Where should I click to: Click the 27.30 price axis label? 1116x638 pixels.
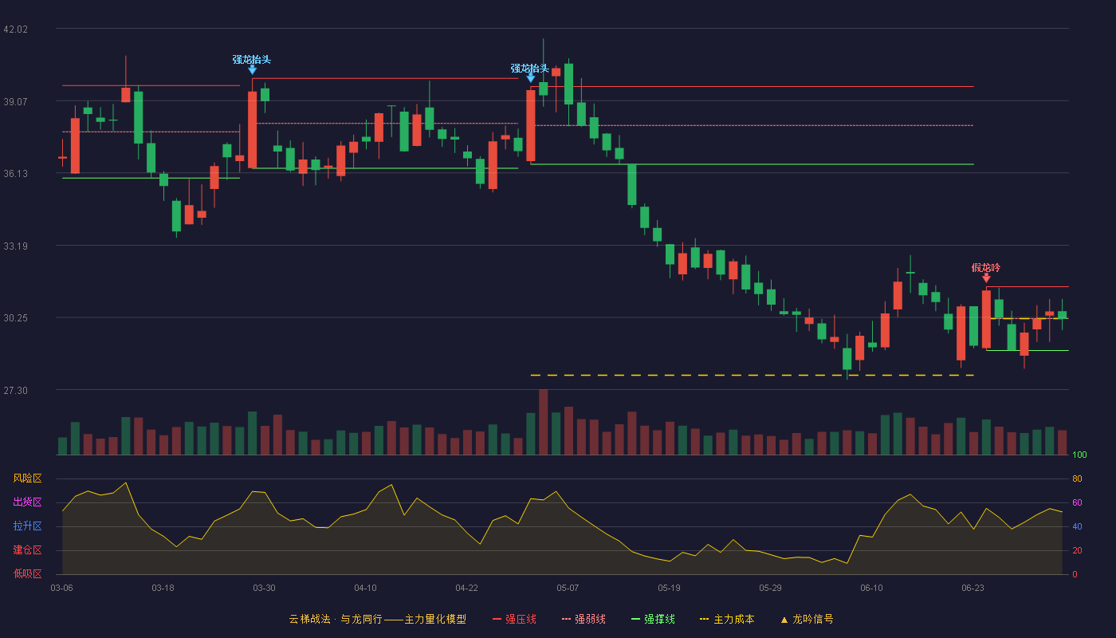[x=15, y=391]
